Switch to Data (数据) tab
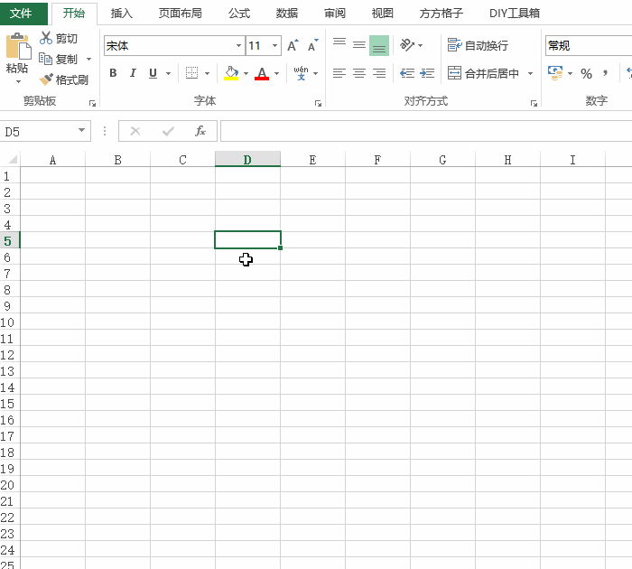The width and height of the screenshot is (632, 569). [286, 14]
